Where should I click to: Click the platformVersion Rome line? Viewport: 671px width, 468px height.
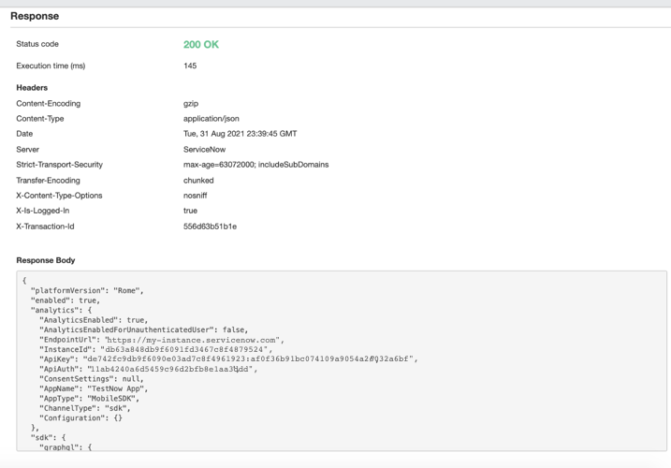coord(87,291)
